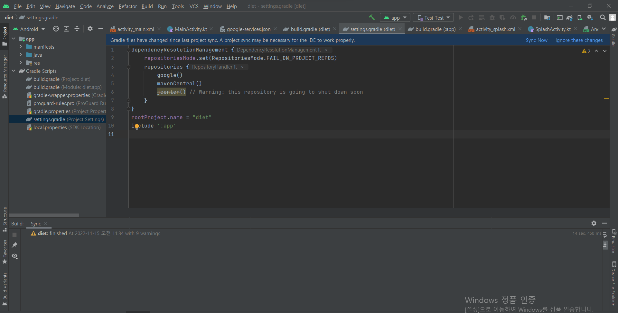
Task: Select Opened File target icon in Project panel
Action: click(x=56, y=29)
